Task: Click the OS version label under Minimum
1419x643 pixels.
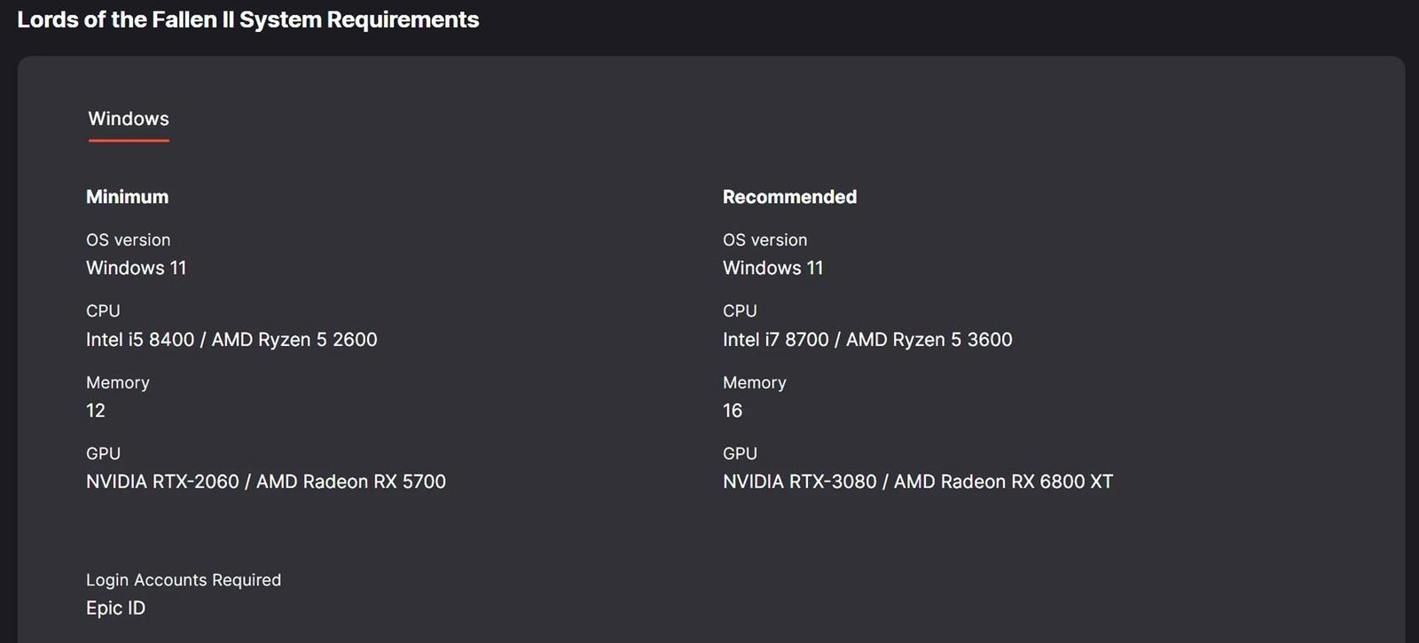Action: (x=129, y=240)
